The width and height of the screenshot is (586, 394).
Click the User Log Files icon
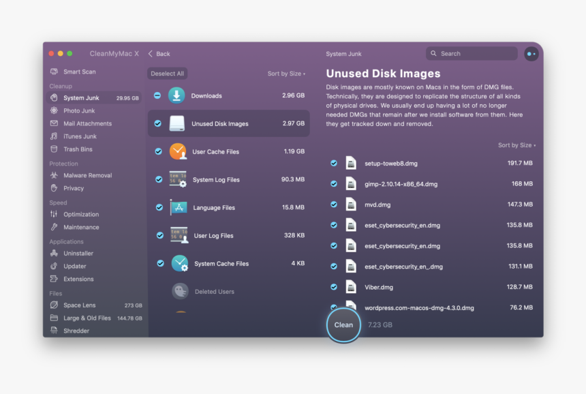point(179,235)
